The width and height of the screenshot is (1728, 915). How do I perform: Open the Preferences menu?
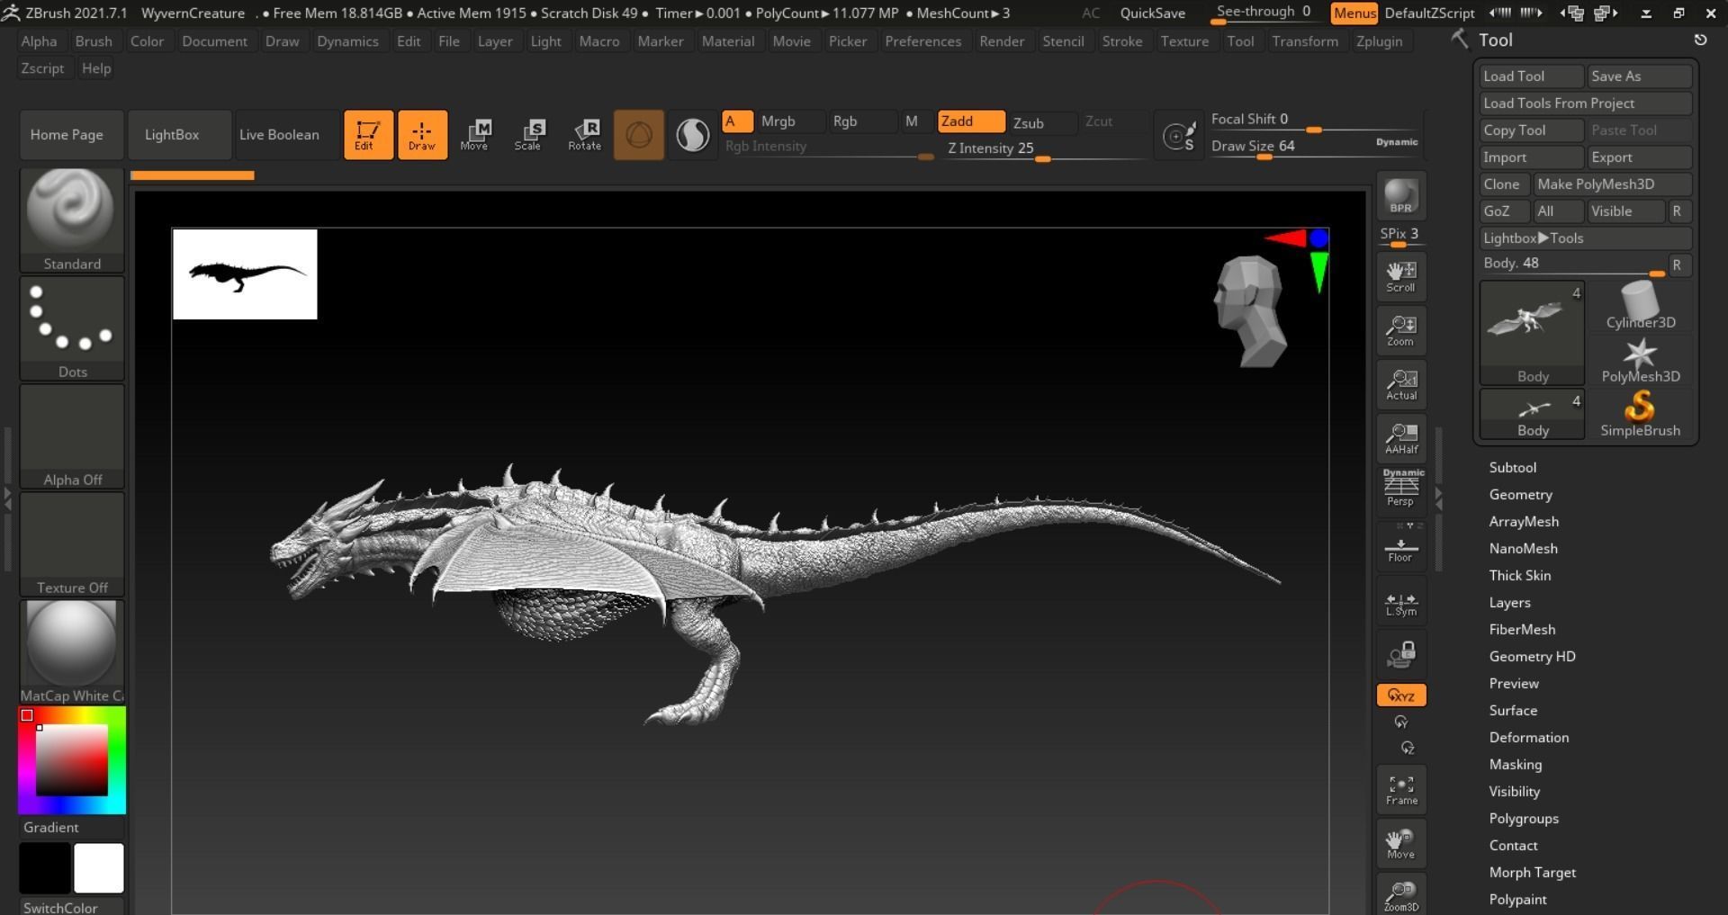(922, 41)
